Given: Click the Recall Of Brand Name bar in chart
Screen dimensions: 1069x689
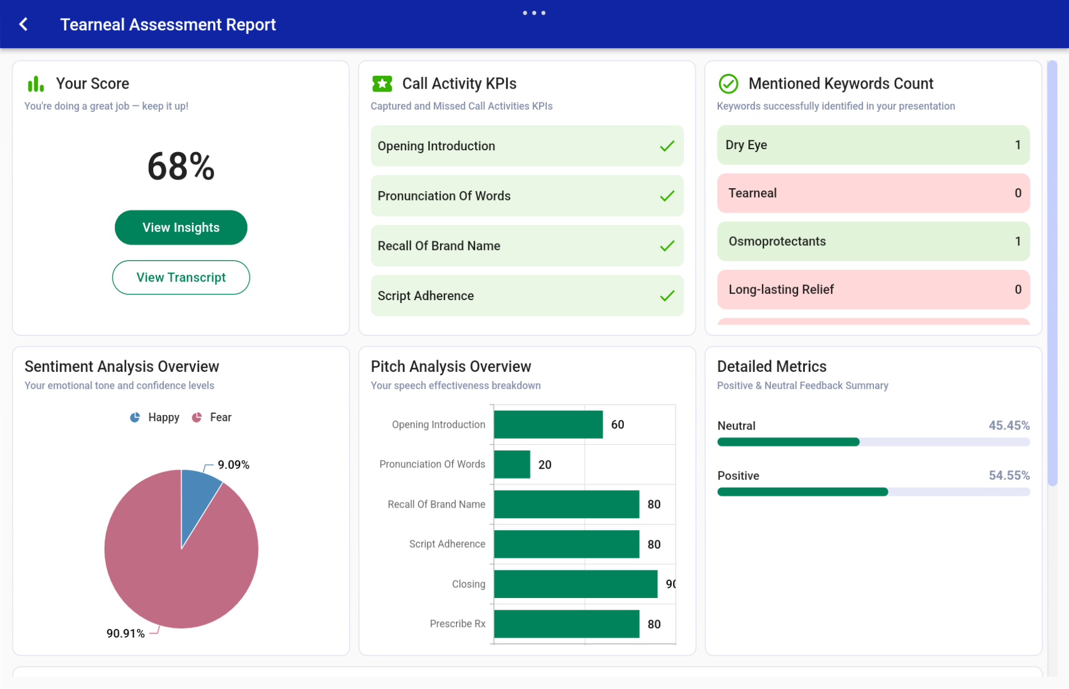Looking at the screenshot, I should [x=566, y=504].
